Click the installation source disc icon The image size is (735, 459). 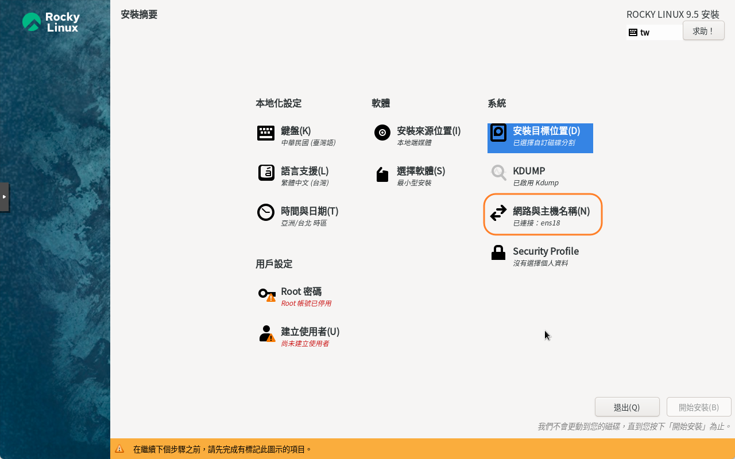click(382, 133)
